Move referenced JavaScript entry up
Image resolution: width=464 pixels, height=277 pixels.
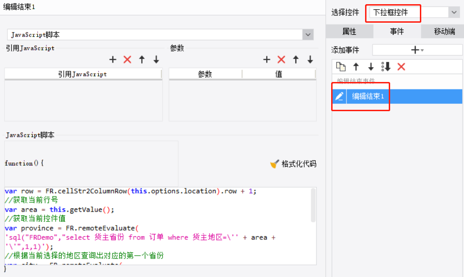click(x=142, y=60)
